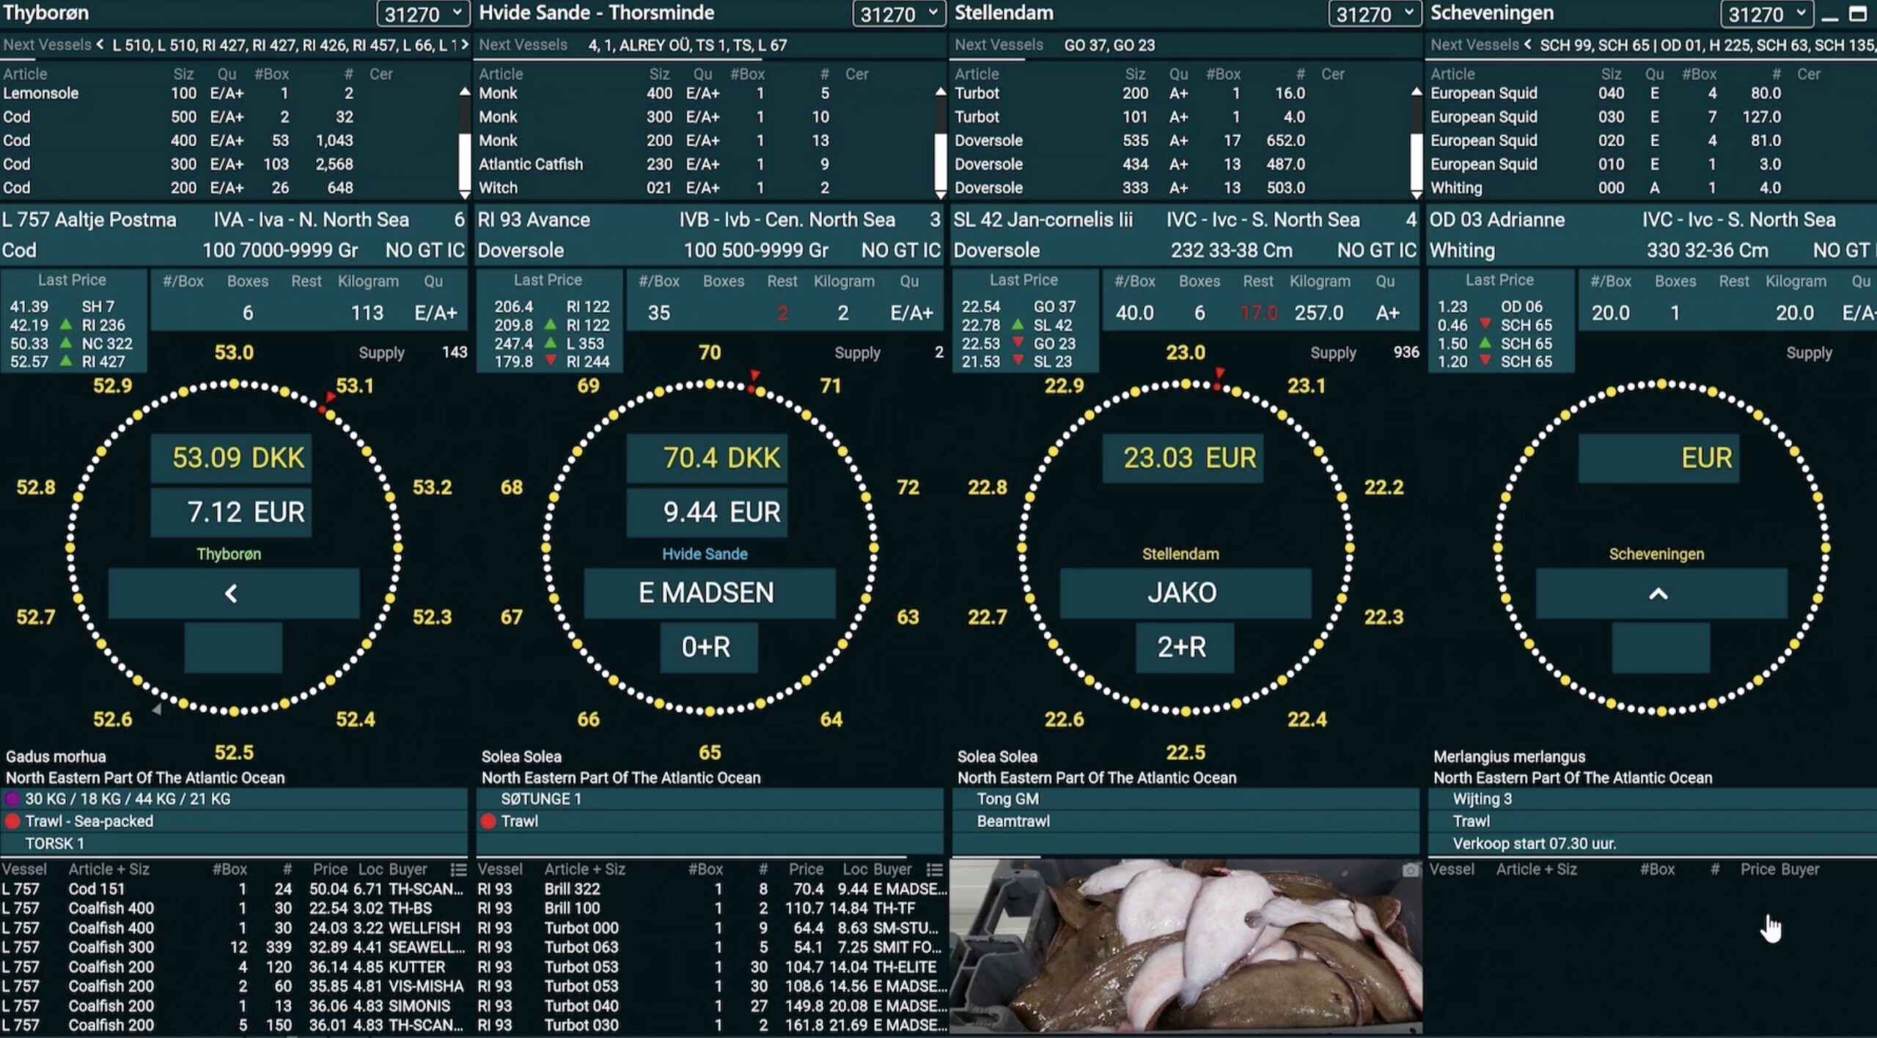Open Hvide Sande 31270 dropdown

coord(899,14)
